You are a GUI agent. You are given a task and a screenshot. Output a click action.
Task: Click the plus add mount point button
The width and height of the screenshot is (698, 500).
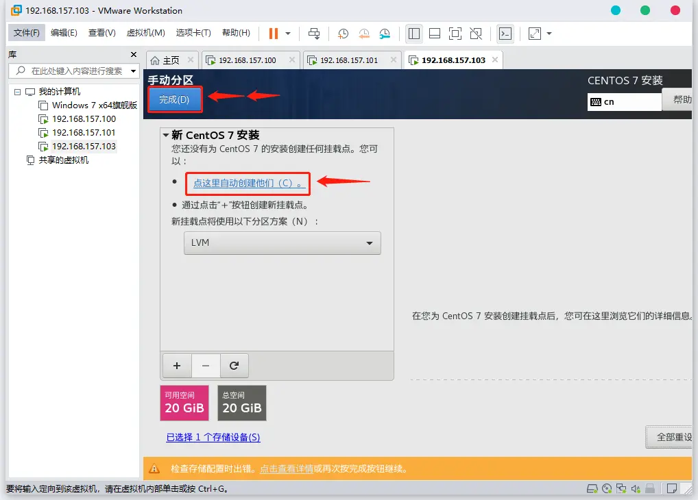(177, 366)
